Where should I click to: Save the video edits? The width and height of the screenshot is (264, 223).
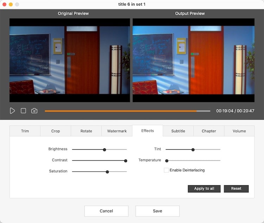[157, 211]
